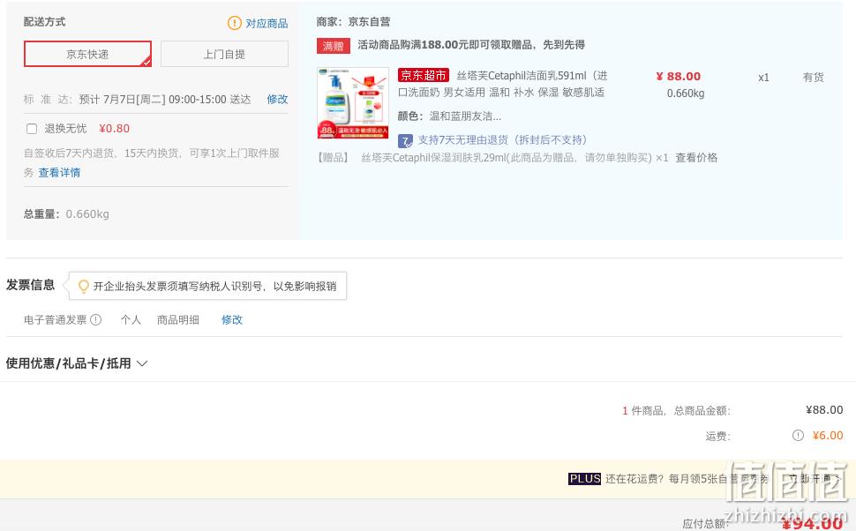Click the 总商品金额 value ¥88.00

point(824,410)
